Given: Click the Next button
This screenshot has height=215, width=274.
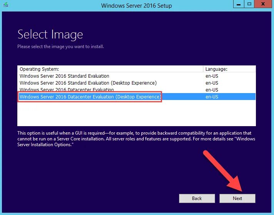Looking at the screenshot, I should pos(237,198).
